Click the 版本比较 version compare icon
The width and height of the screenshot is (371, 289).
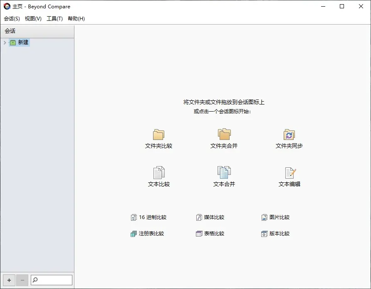click(x=264, y=234)
